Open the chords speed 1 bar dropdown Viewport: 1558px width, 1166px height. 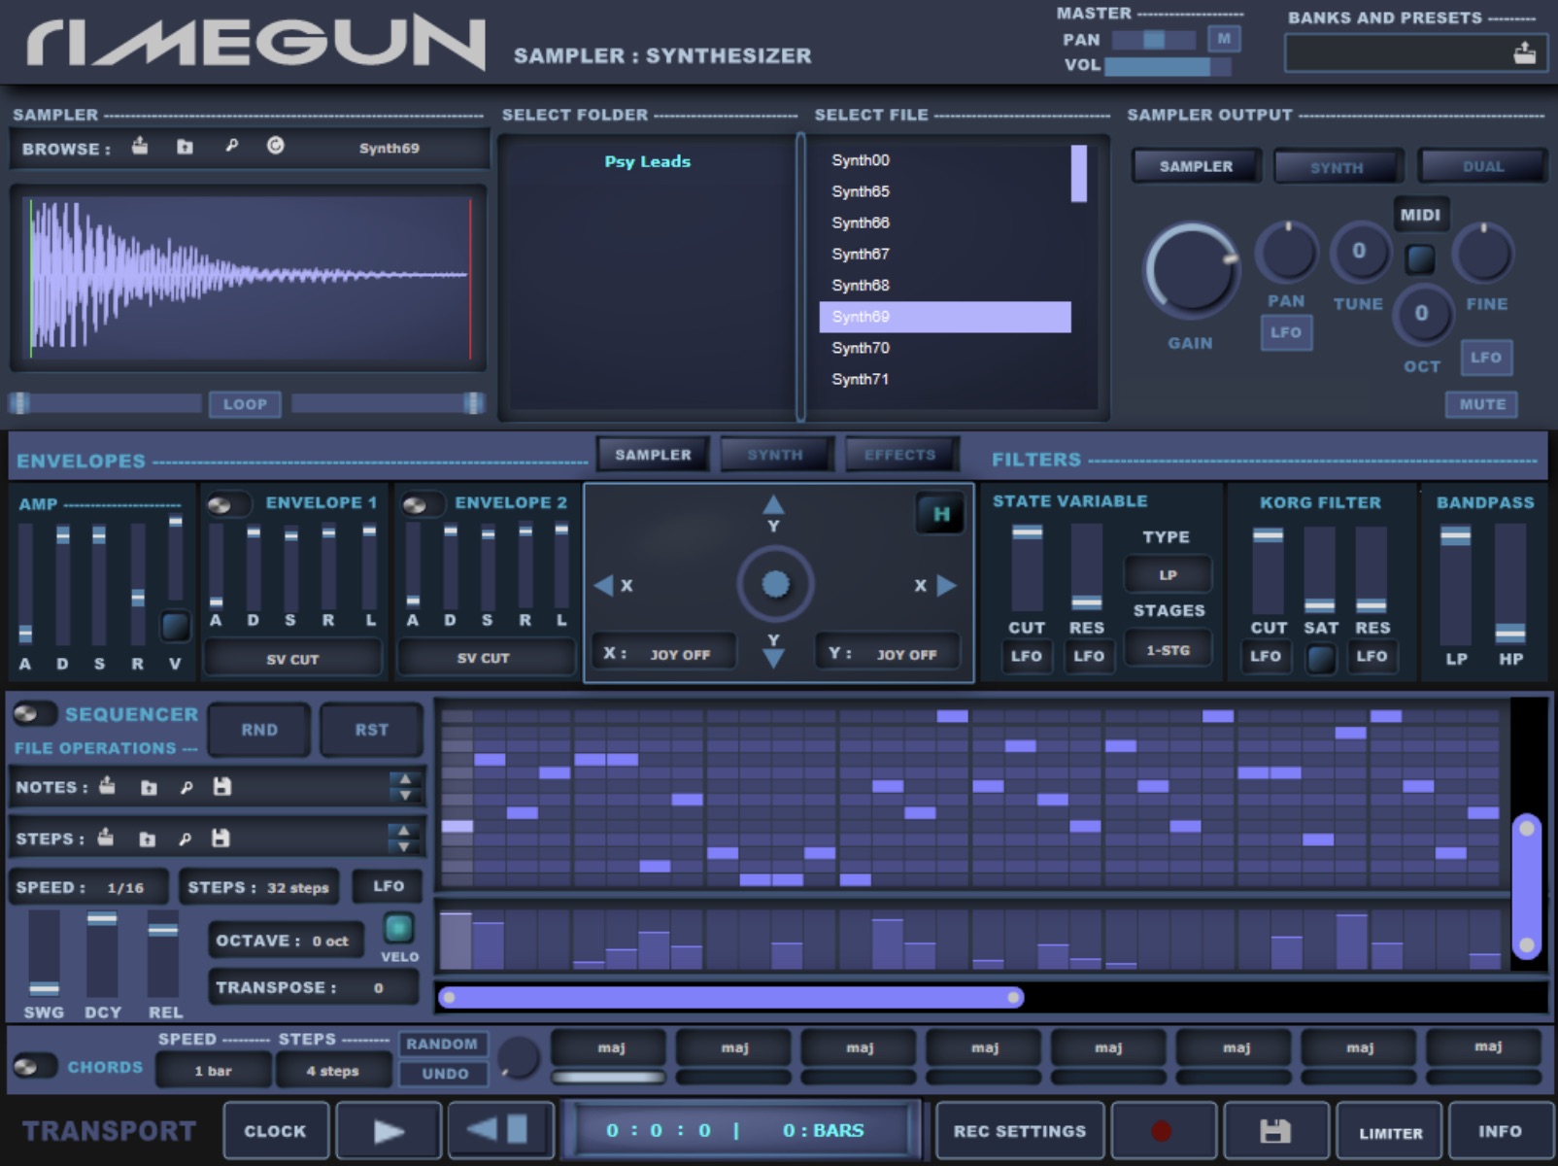click(214, 1071)
